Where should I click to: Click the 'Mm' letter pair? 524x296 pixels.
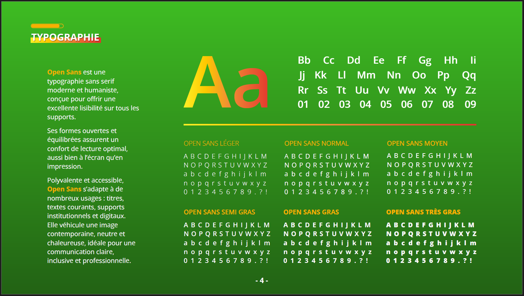click(x=366, y=75)
